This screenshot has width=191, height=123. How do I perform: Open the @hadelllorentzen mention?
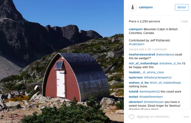151,97
